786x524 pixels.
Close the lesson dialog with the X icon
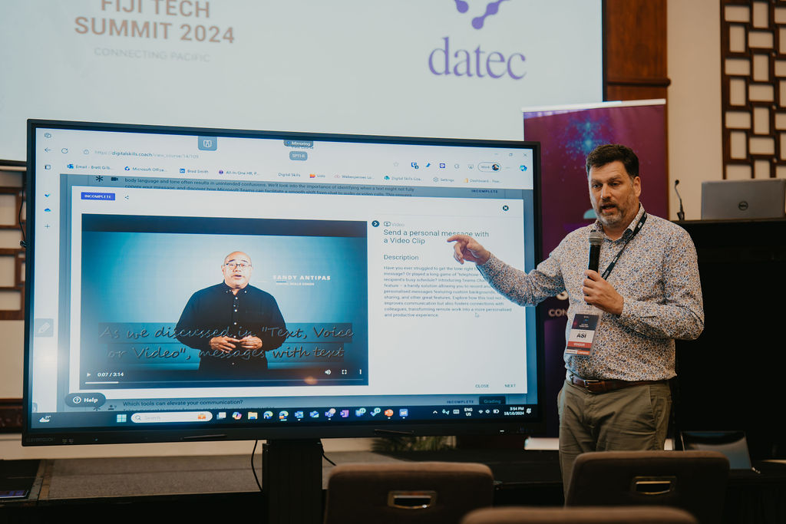[505, 208]
